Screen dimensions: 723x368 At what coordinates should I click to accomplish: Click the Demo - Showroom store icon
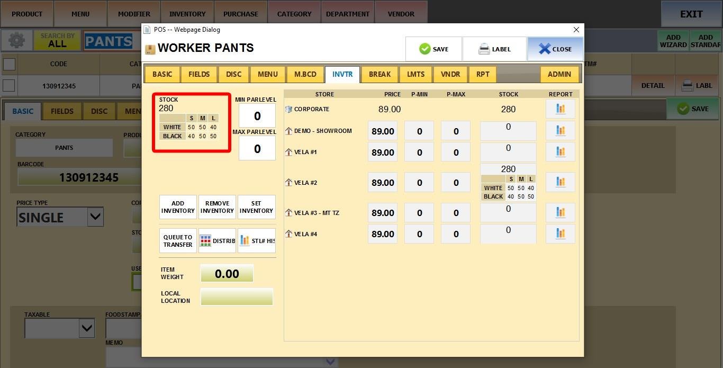288,131
